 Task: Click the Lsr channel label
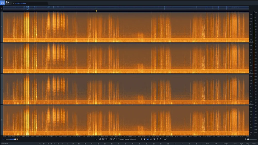click(2, 89)
